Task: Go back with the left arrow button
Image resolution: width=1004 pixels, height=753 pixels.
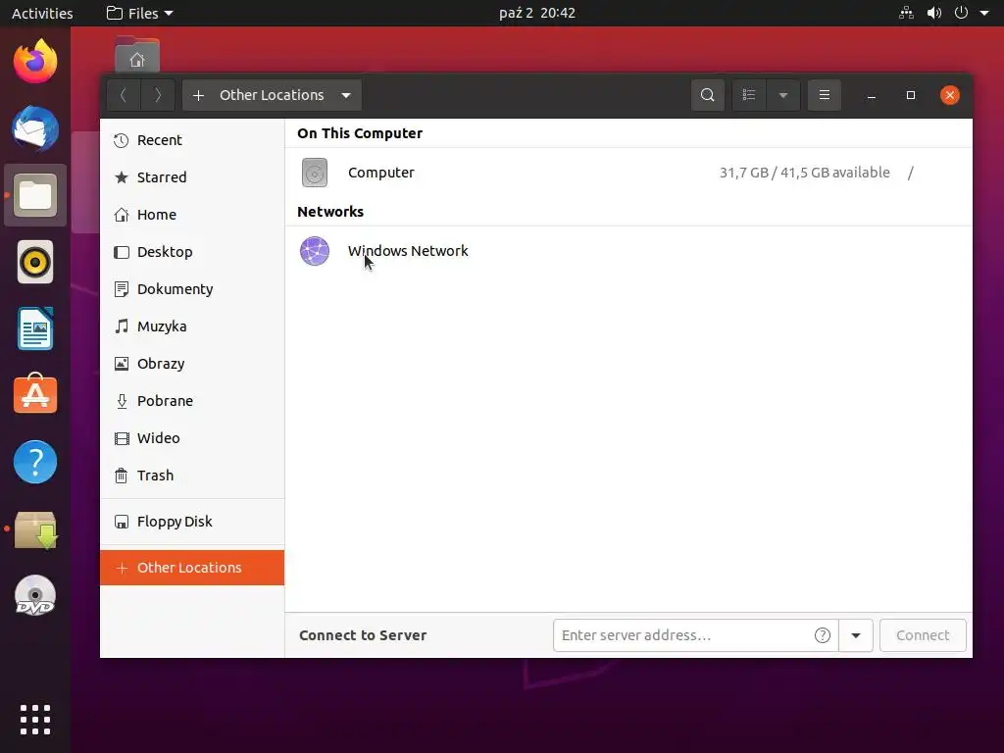Action: [x=124, y=95]
